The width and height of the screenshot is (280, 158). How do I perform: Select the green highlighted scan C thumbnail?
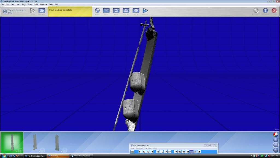tap(12, 142)
